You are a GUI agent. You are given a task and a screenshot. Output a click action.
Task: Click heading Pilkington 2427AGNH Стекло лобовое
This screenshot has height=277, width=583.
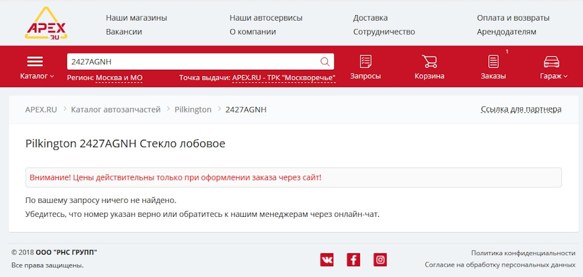(x=125, y=144)
